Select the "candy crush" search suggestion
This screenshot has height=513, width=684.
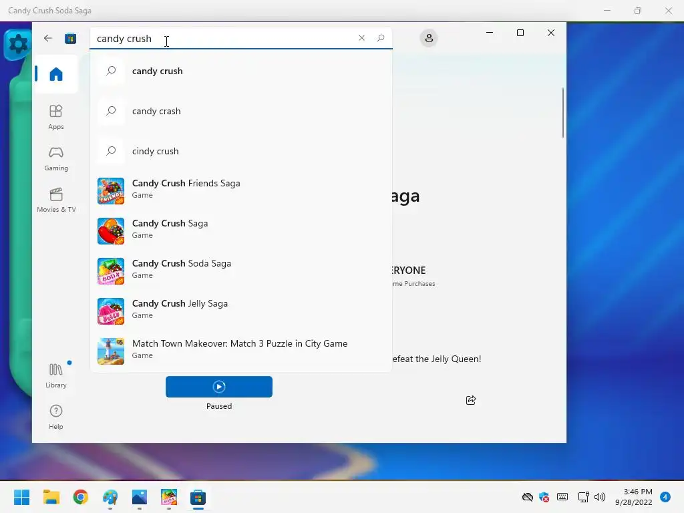point(240,71)
